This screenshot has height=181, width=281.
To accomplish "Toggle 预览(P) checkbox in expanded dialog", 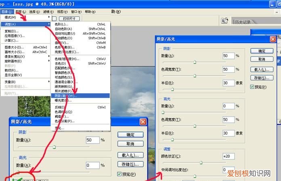I will click(x=252, y=87).
